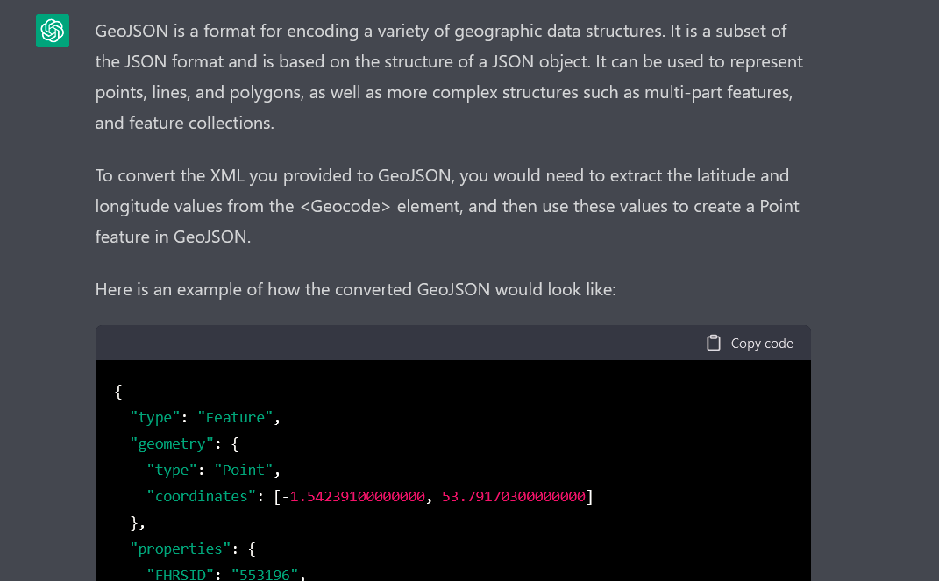939x581 pixels.
Task: Click the "type": "Point" code line
Action: (x=214, y=470)
